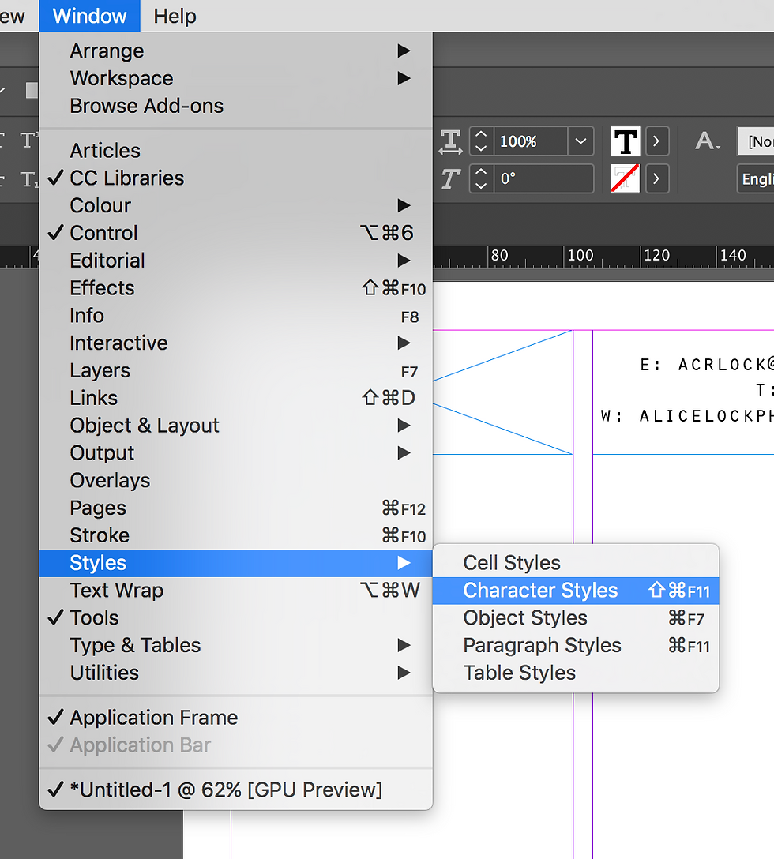
Task: Choose Browse Add-ons
Action: tap(235, 106)
